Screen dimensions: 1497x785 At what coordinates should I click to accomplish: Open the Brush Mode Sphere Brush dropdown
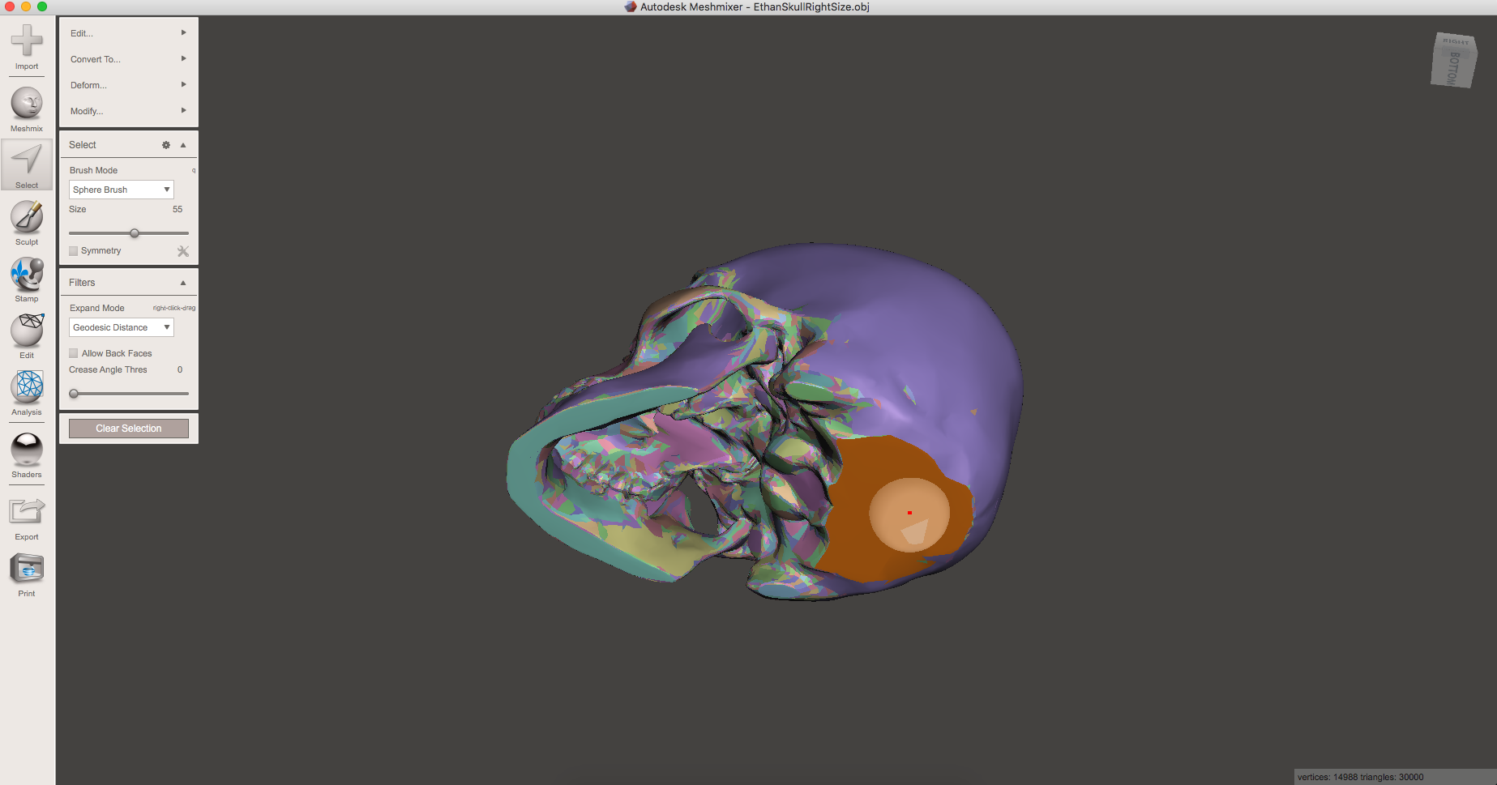122,190
